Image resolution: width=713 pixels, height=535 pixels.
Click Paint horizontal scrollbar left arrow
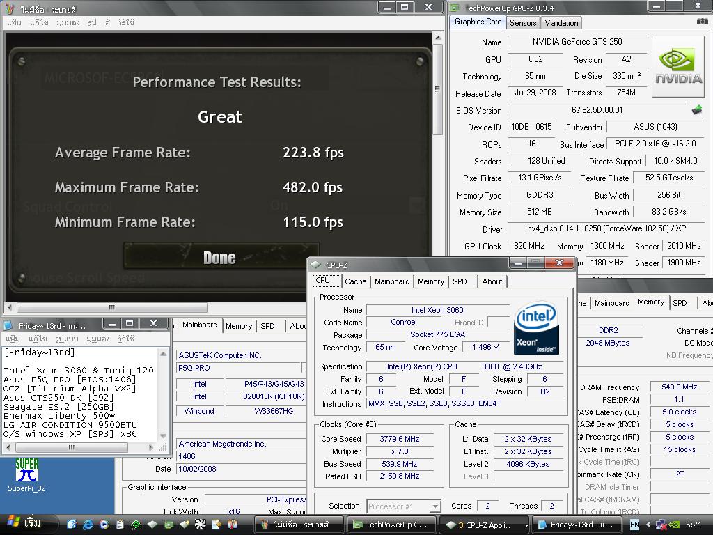[x=10, y=307]
